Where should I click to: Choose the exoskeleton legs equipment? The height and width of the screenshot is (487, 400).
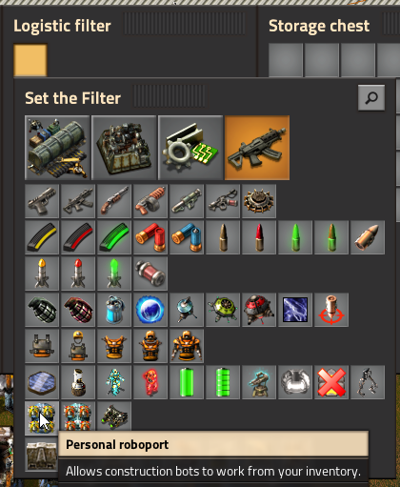[x=368, y=382]
